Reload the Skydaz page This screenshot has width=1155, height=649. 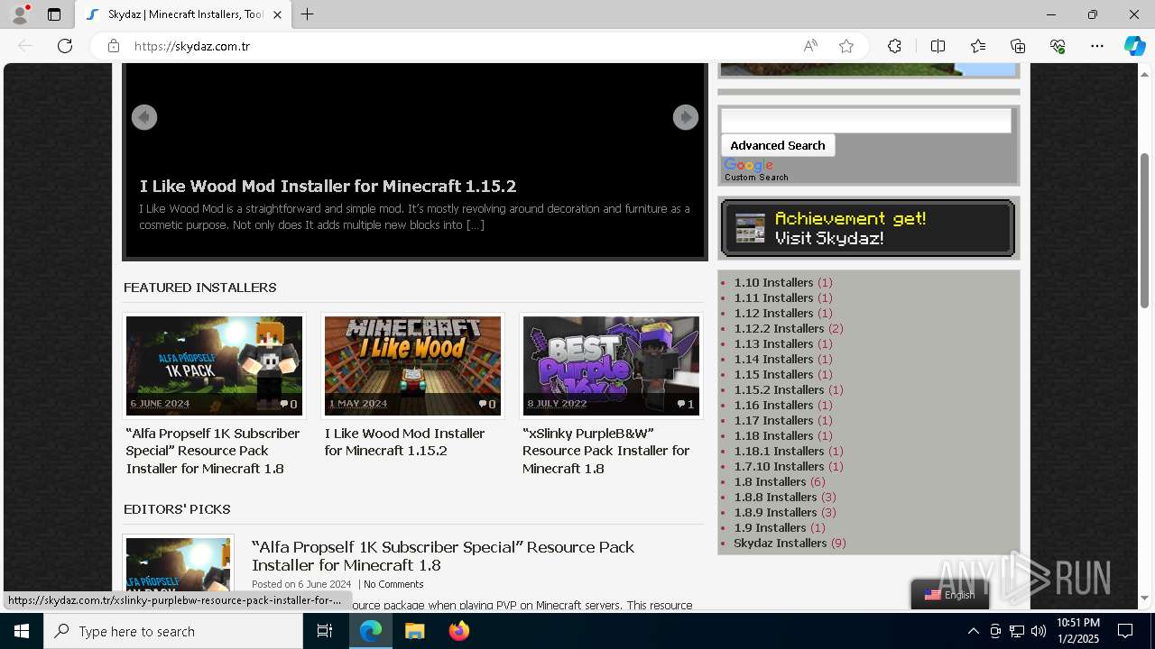click(65, 46)
